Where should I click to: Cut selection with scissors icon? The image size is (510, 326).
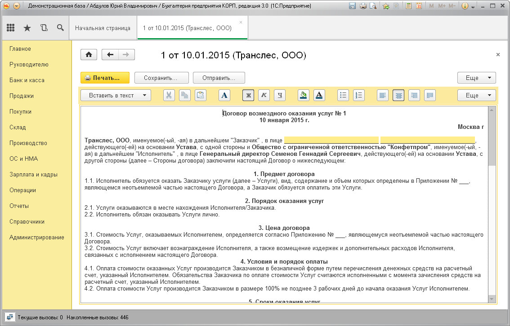click(169, 96)
